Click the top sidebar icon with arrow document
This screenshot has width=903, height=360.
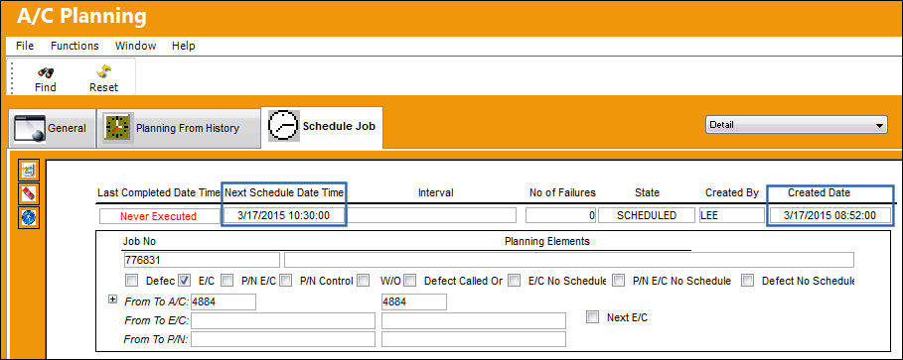click(29, 170)
